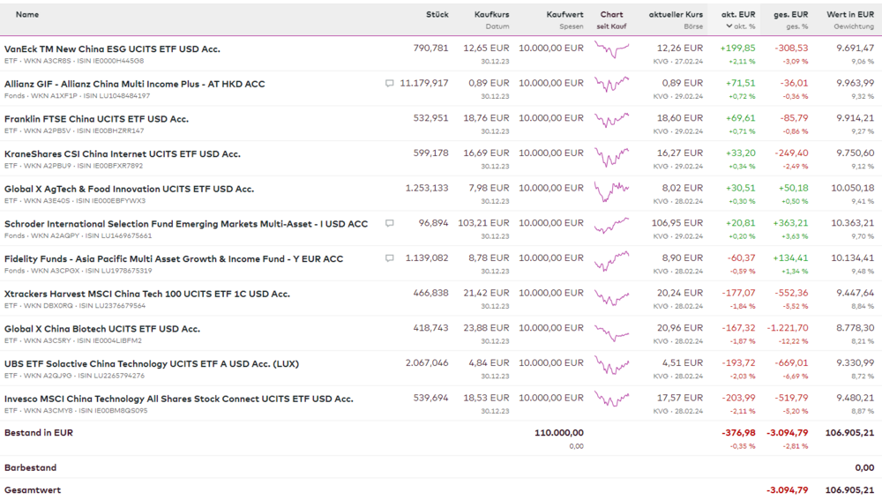Image resolution: width=882 pixels, height=500 pixels.
Task: Sort by the Name column header
Action: [27, 15]
